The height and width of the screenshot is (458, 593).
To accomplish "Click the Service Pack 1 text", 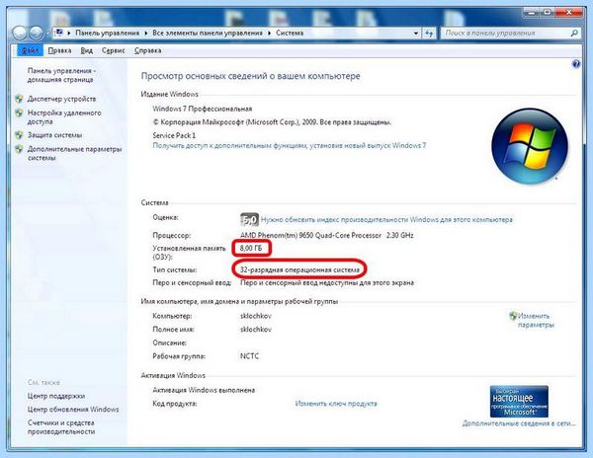I will [174, 135].
